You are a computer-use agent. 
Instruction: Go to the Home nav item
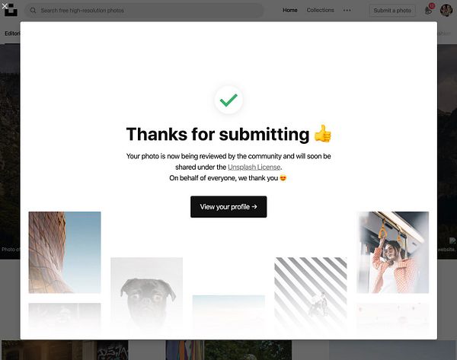point(289,10)
